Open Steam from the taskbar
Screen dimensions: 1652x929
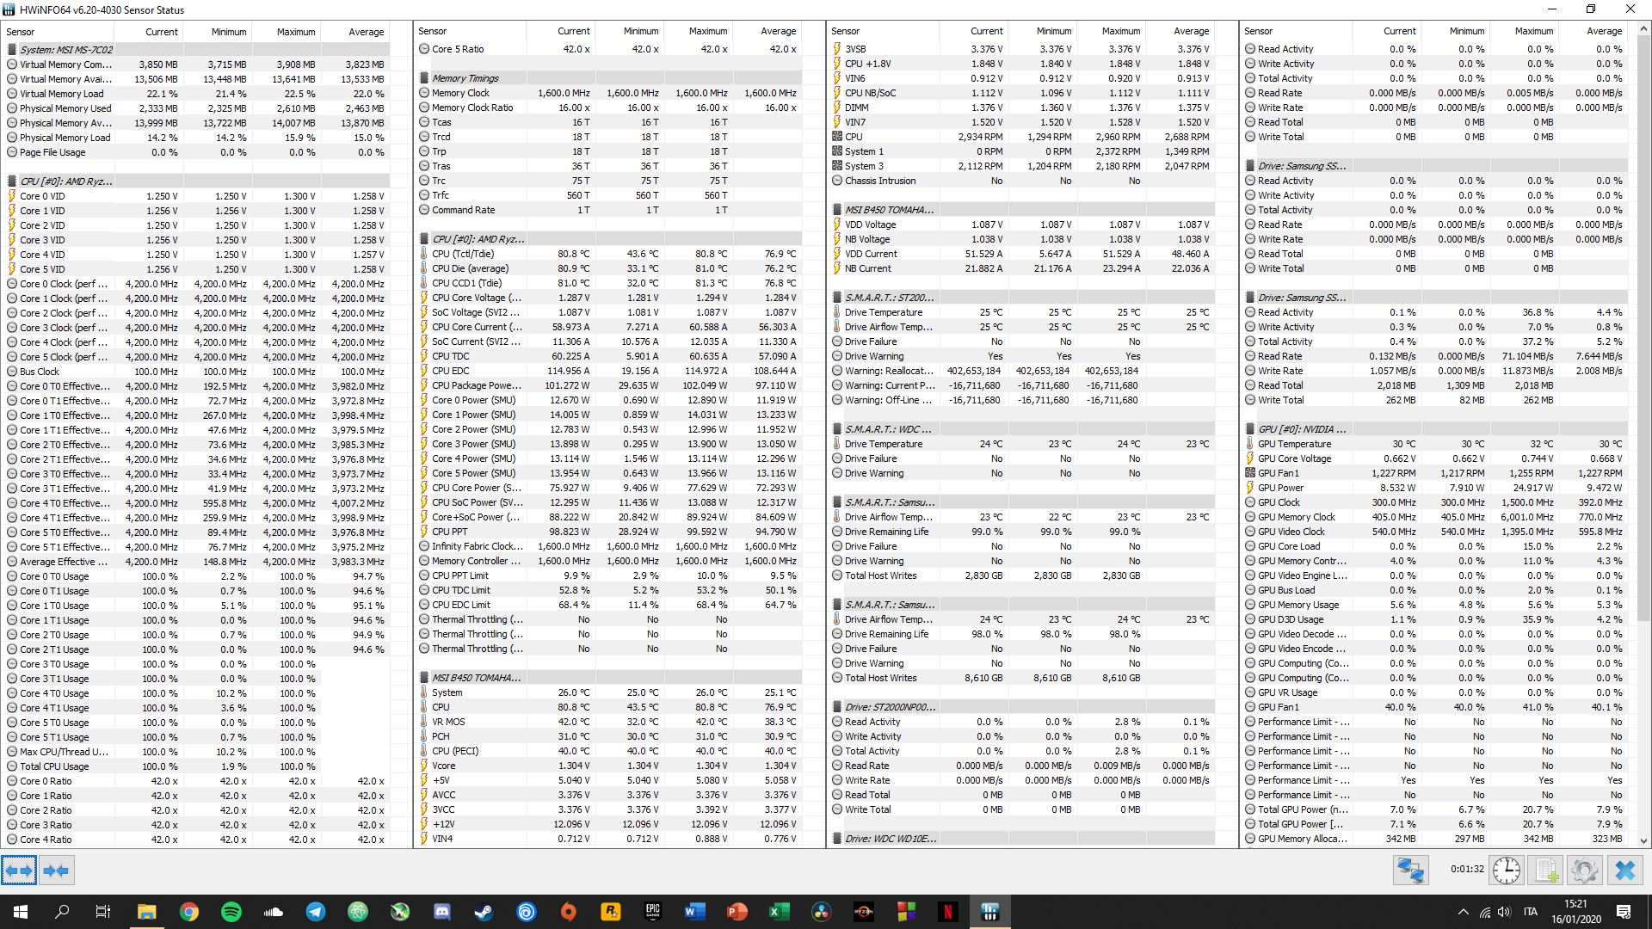click(484, 912)
